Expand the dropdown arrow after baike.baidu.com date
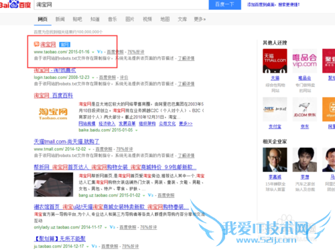 point(136,130)
